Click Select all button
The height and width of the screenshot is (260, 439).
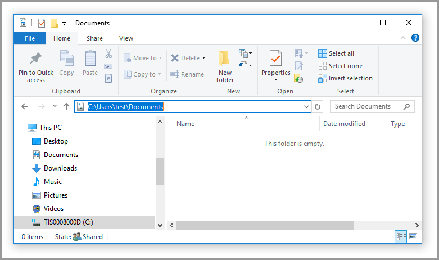coord(336,53)
